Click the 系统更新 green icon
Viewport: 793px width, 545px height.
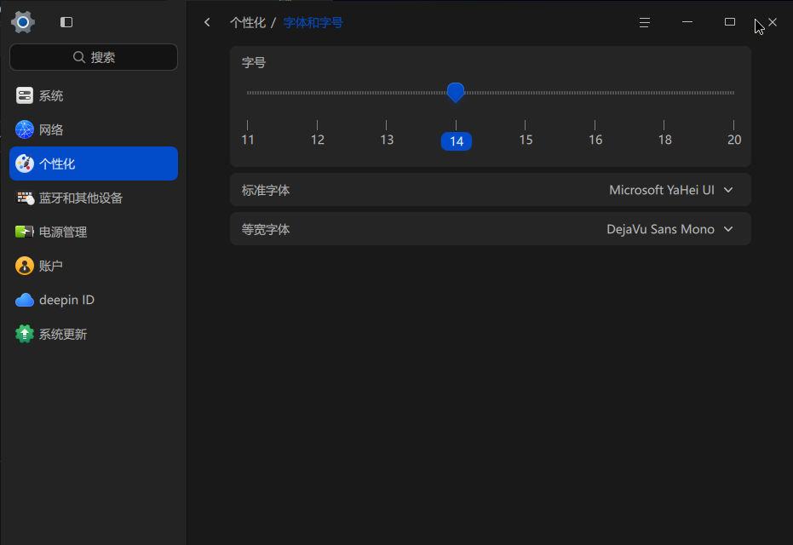(24, 334)
